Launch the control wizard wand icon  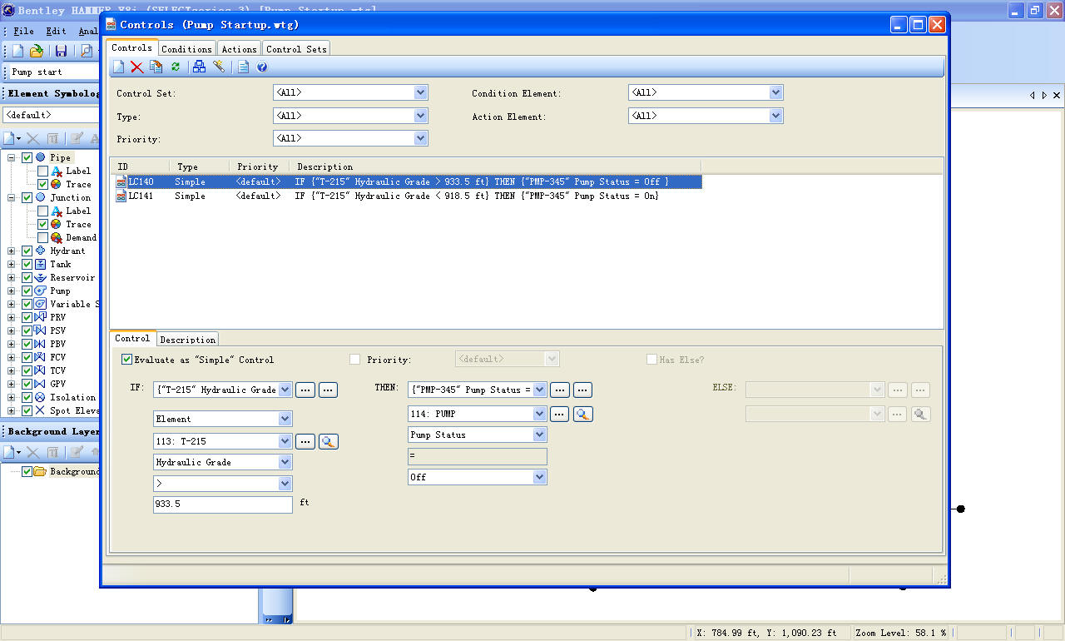click(x=218, y=67)
